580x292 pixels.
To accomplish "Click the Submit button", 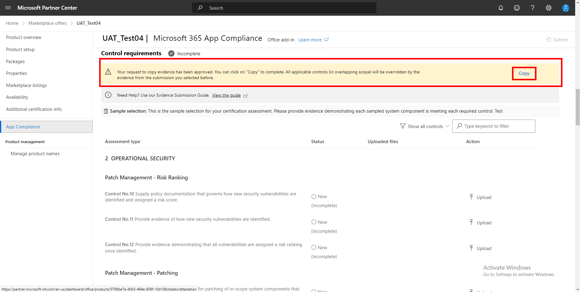I will coord(557,40).
